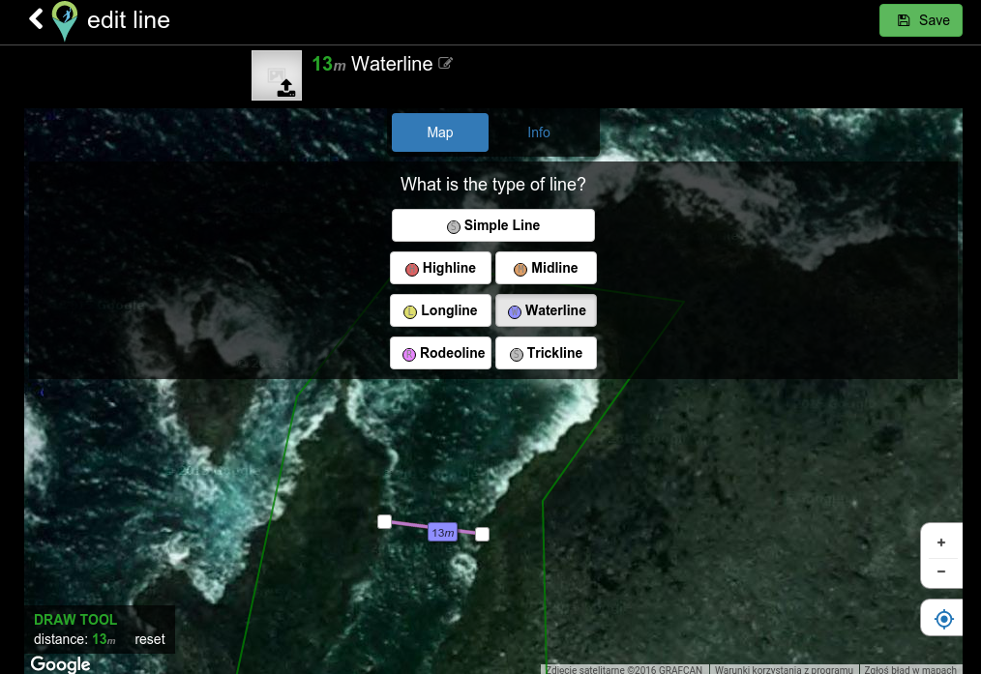Center map on my location
Image resolution: width=981 pixels, height=674 pixels.
(943, 619)
